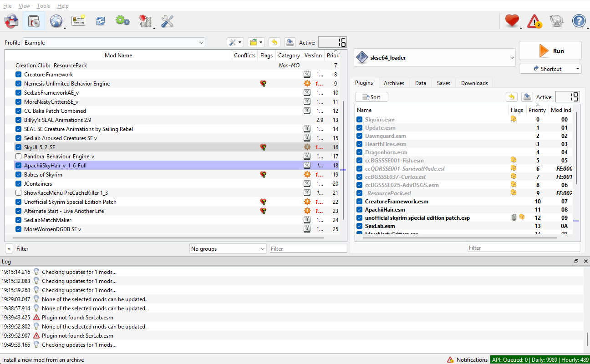
Task: Switch to the Saves tab
Action: tap(443, 83)
